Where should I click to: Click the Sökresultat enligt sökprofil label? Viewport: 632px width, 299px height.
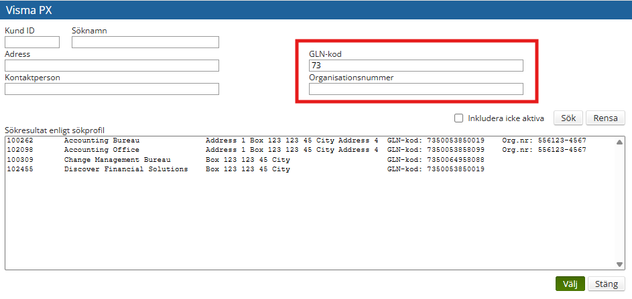pos(54,130)
